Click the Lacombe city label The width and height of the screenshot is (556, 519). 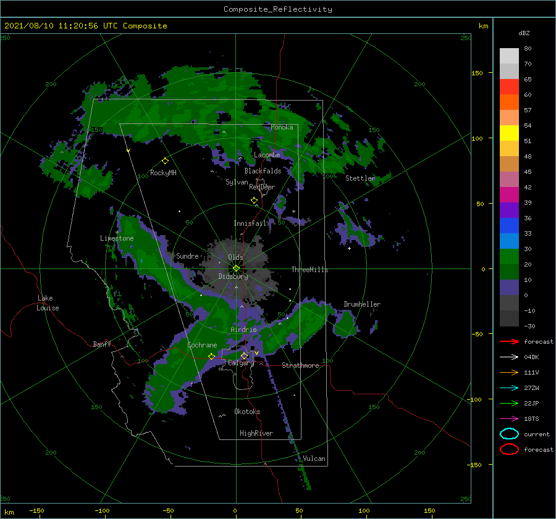(x=267, y=155)
